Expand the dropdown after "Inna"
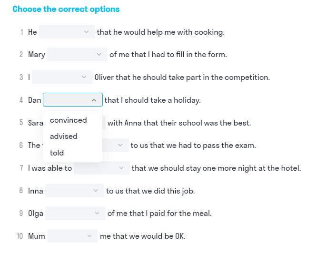The height and width of the screenshot is (253, 317). [74, 191]
